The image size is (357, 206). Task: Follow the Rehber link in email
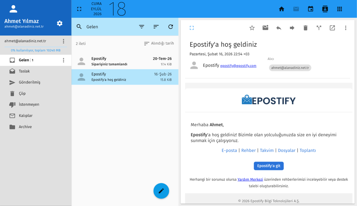click(x=249, y=150)
